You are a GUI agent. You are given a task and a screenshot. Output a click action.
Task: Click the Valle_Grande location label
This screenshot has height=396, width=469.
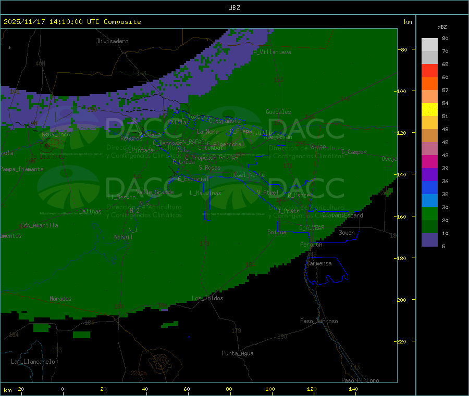click(155, 192)
